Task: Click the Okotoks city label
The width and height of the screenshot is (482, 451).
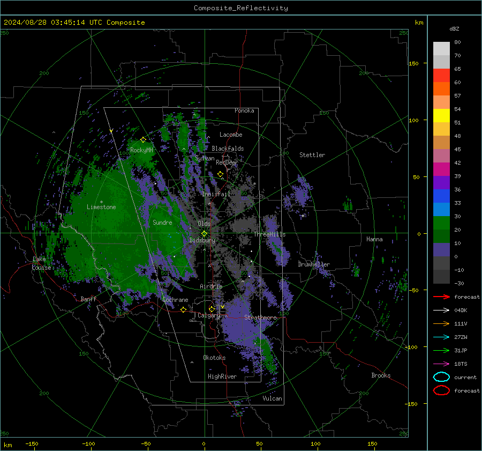Action: 214,358
